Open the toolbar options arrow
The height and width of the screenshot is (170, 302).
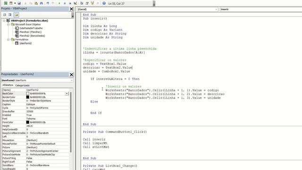[x=154, y=4]
